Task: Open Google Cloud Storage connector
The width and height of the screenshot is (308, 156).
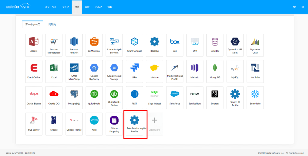Action: pyautogui.click(x=114, y=71)
